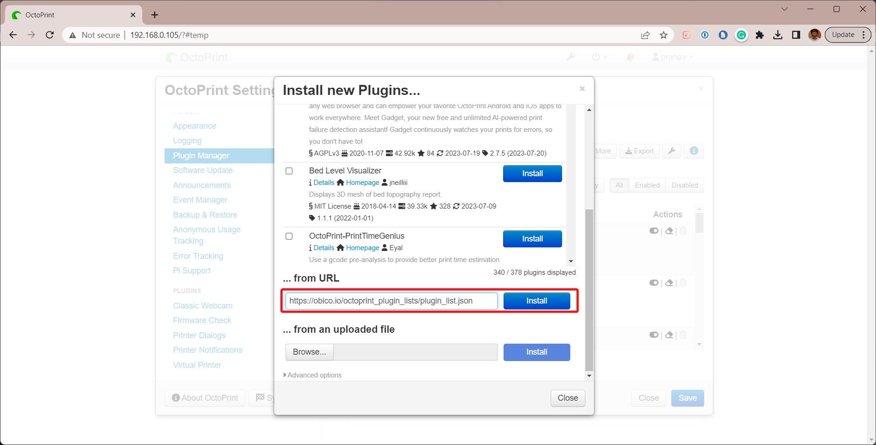
Task: Open Appearance settings section
Action: pos(195,126)
